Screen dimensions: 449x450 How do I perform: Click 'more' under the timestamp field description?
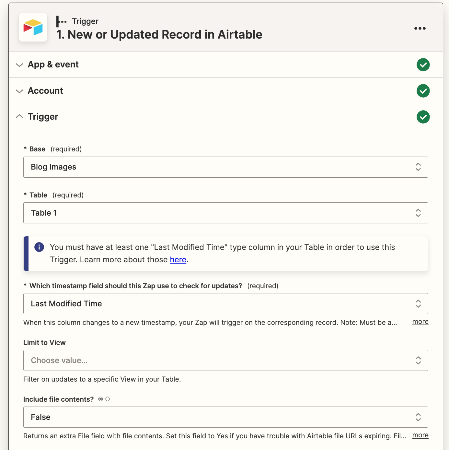click(420, 322)
